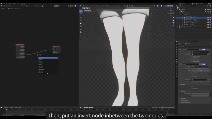Select the Scale tool in viewport toolbar
212x119 pixels.
tap(81, 23)
